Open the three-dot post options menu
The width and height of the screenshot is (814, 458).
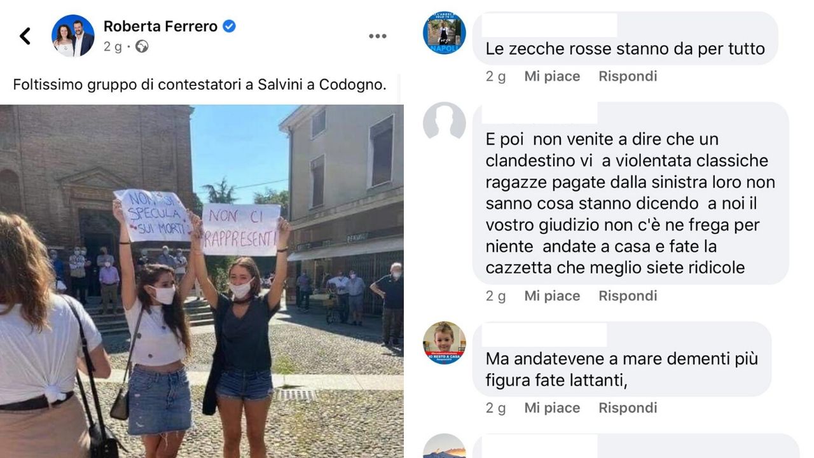point(378,36)
